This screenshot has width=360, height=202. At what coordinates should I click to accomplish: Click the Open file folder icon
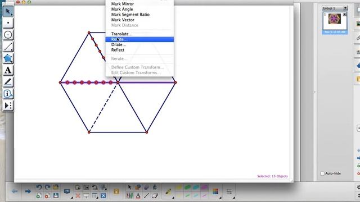coord(56,187)
